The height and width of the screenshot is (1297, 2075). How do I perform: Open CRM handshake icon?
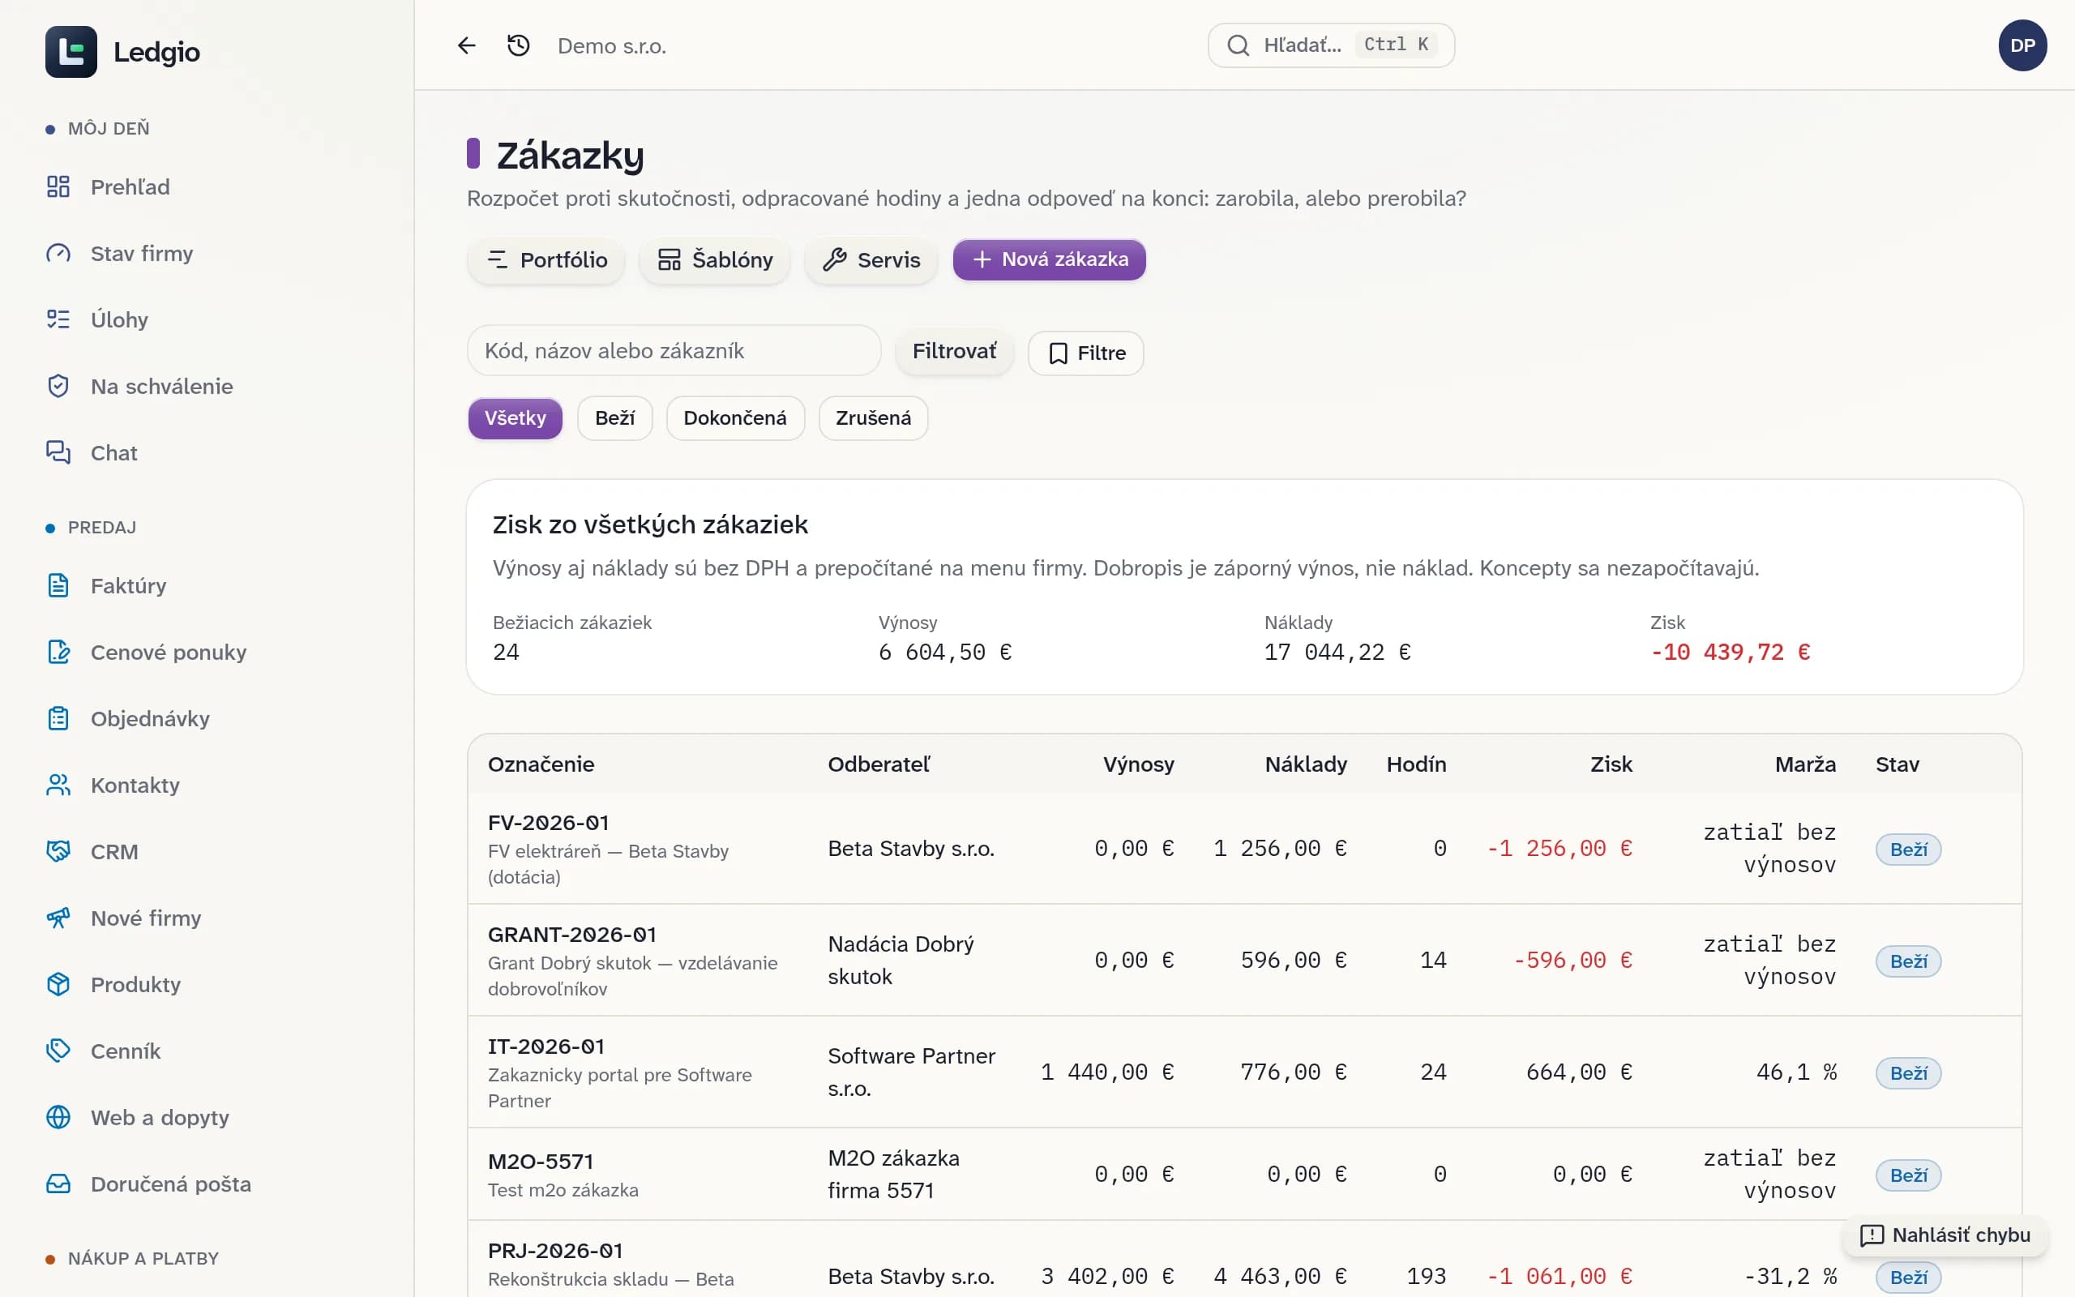click(x=58, y=852)
